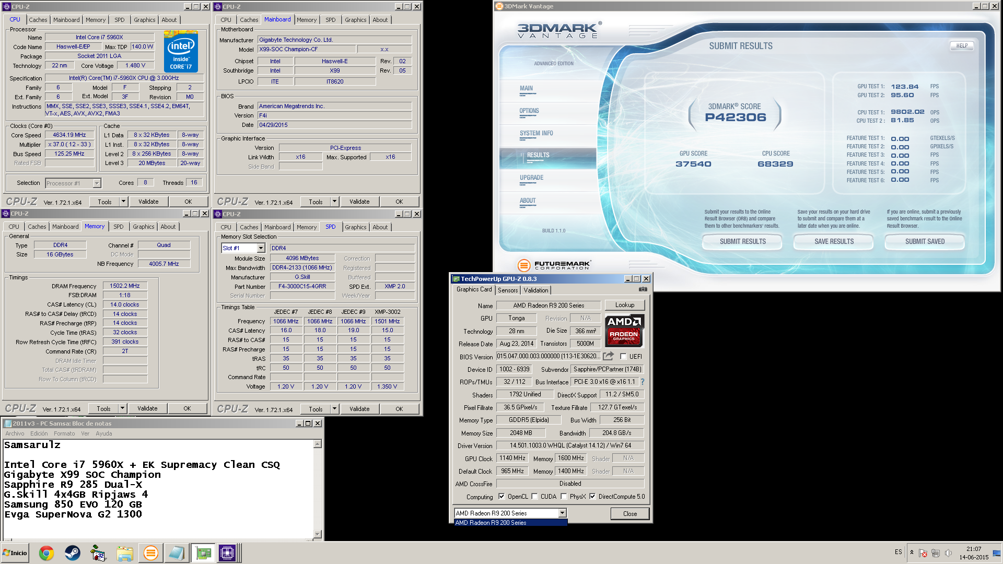Click Validate in the CPU-Z Mainboard window

click(x=359, y=202)
